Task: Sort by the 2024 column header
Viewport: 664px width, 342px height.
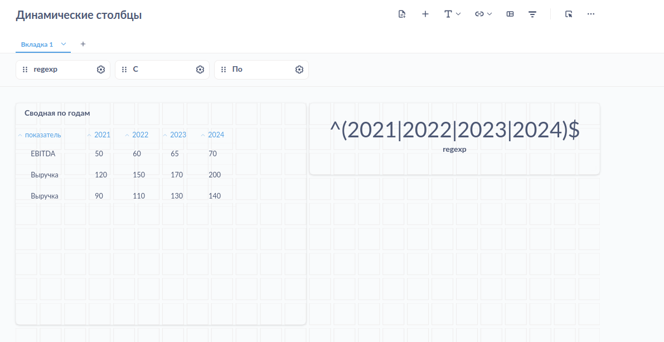Action: click(216, 135)
